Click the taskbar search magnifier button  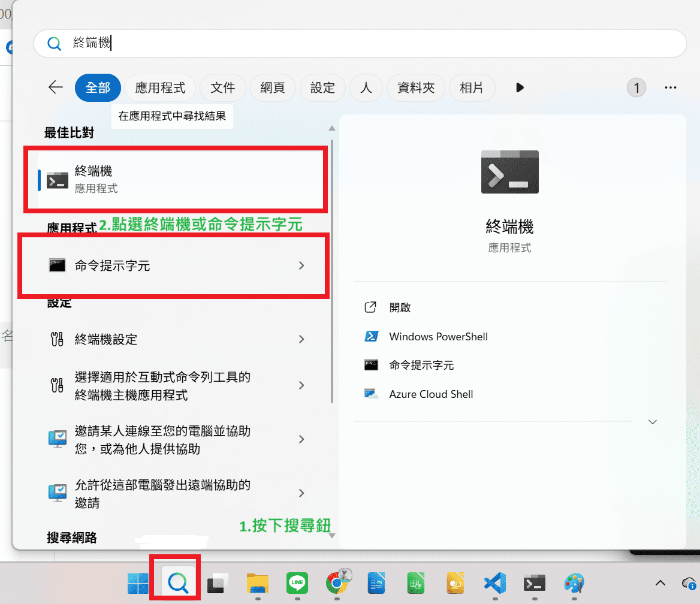pos(178,582)
